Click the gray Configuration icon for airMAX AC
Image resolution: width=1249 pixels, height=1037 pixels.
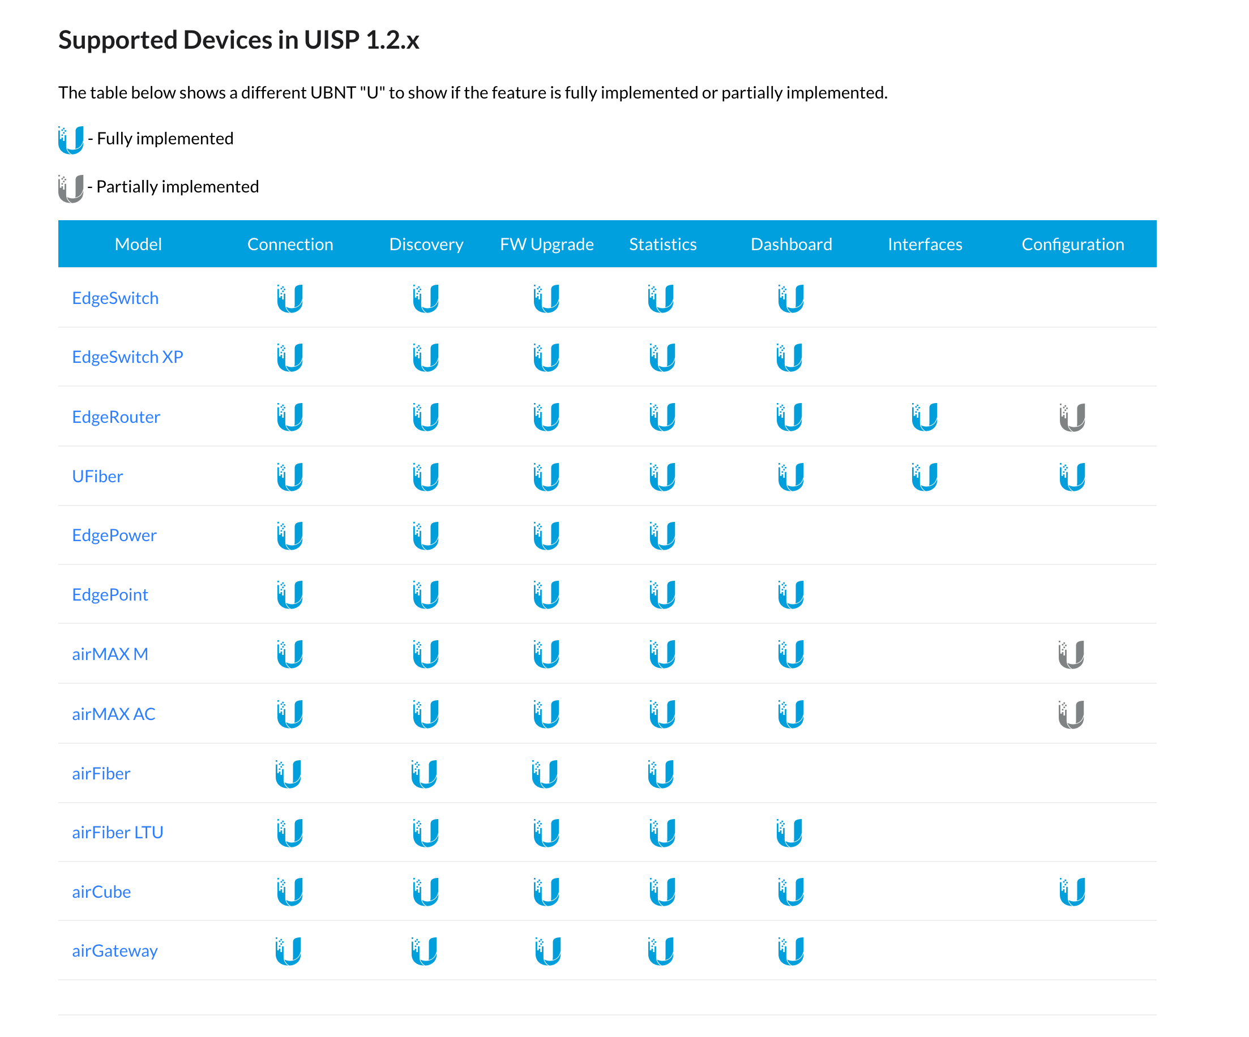[1072, 714]
